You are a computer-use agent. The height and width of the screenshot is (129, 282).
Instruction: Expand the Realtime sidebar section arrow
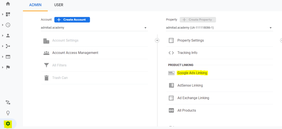point(3,25)
